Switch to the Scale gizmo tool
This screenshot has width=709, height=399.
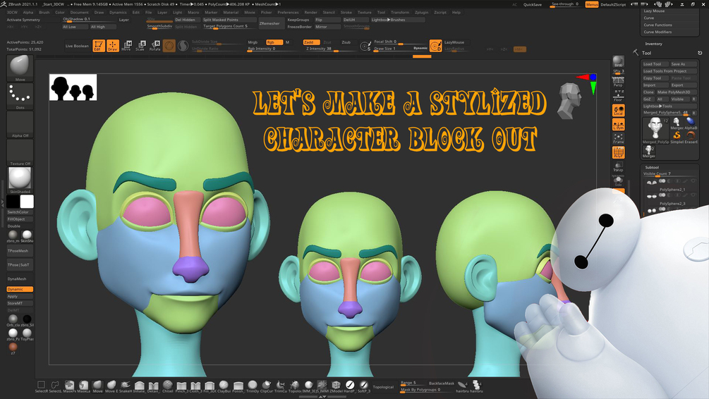tap(140, 46)
